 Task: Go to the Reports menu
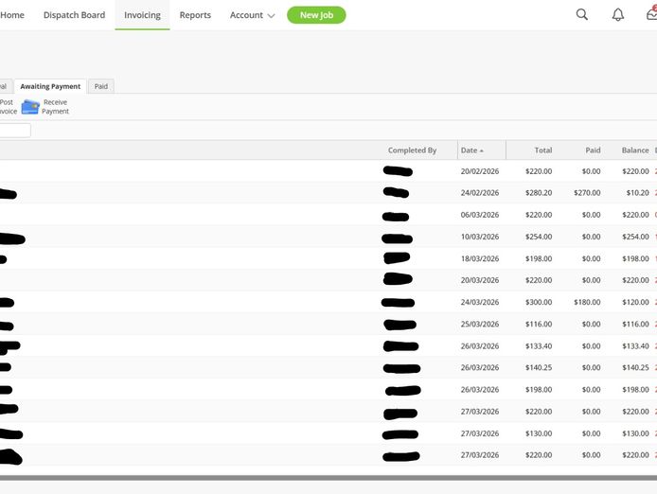click(x=195, y=15)
